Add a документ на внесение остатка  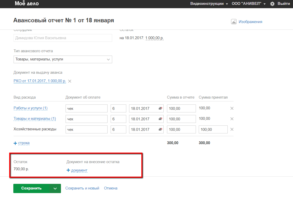pos(77,170)
